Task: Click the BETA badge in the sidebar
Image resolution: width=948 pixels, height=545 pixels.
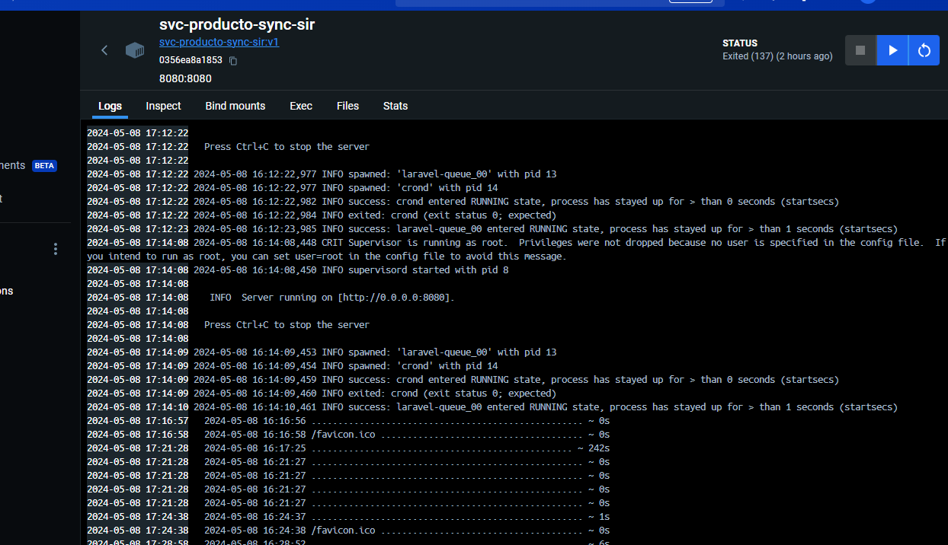Action: point(44,165)
